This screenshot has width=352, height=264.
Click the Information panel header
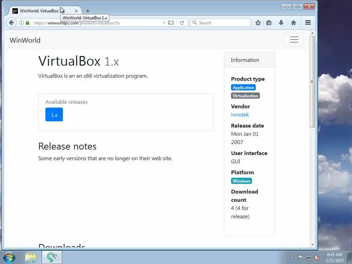pyautogui.click(x=250, y=60)
